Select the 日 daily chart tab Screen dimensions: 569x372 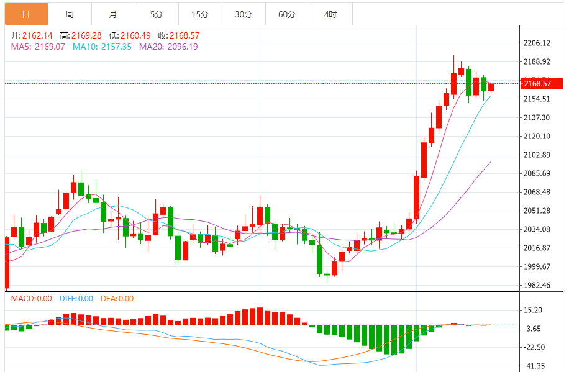pos(26,14)
